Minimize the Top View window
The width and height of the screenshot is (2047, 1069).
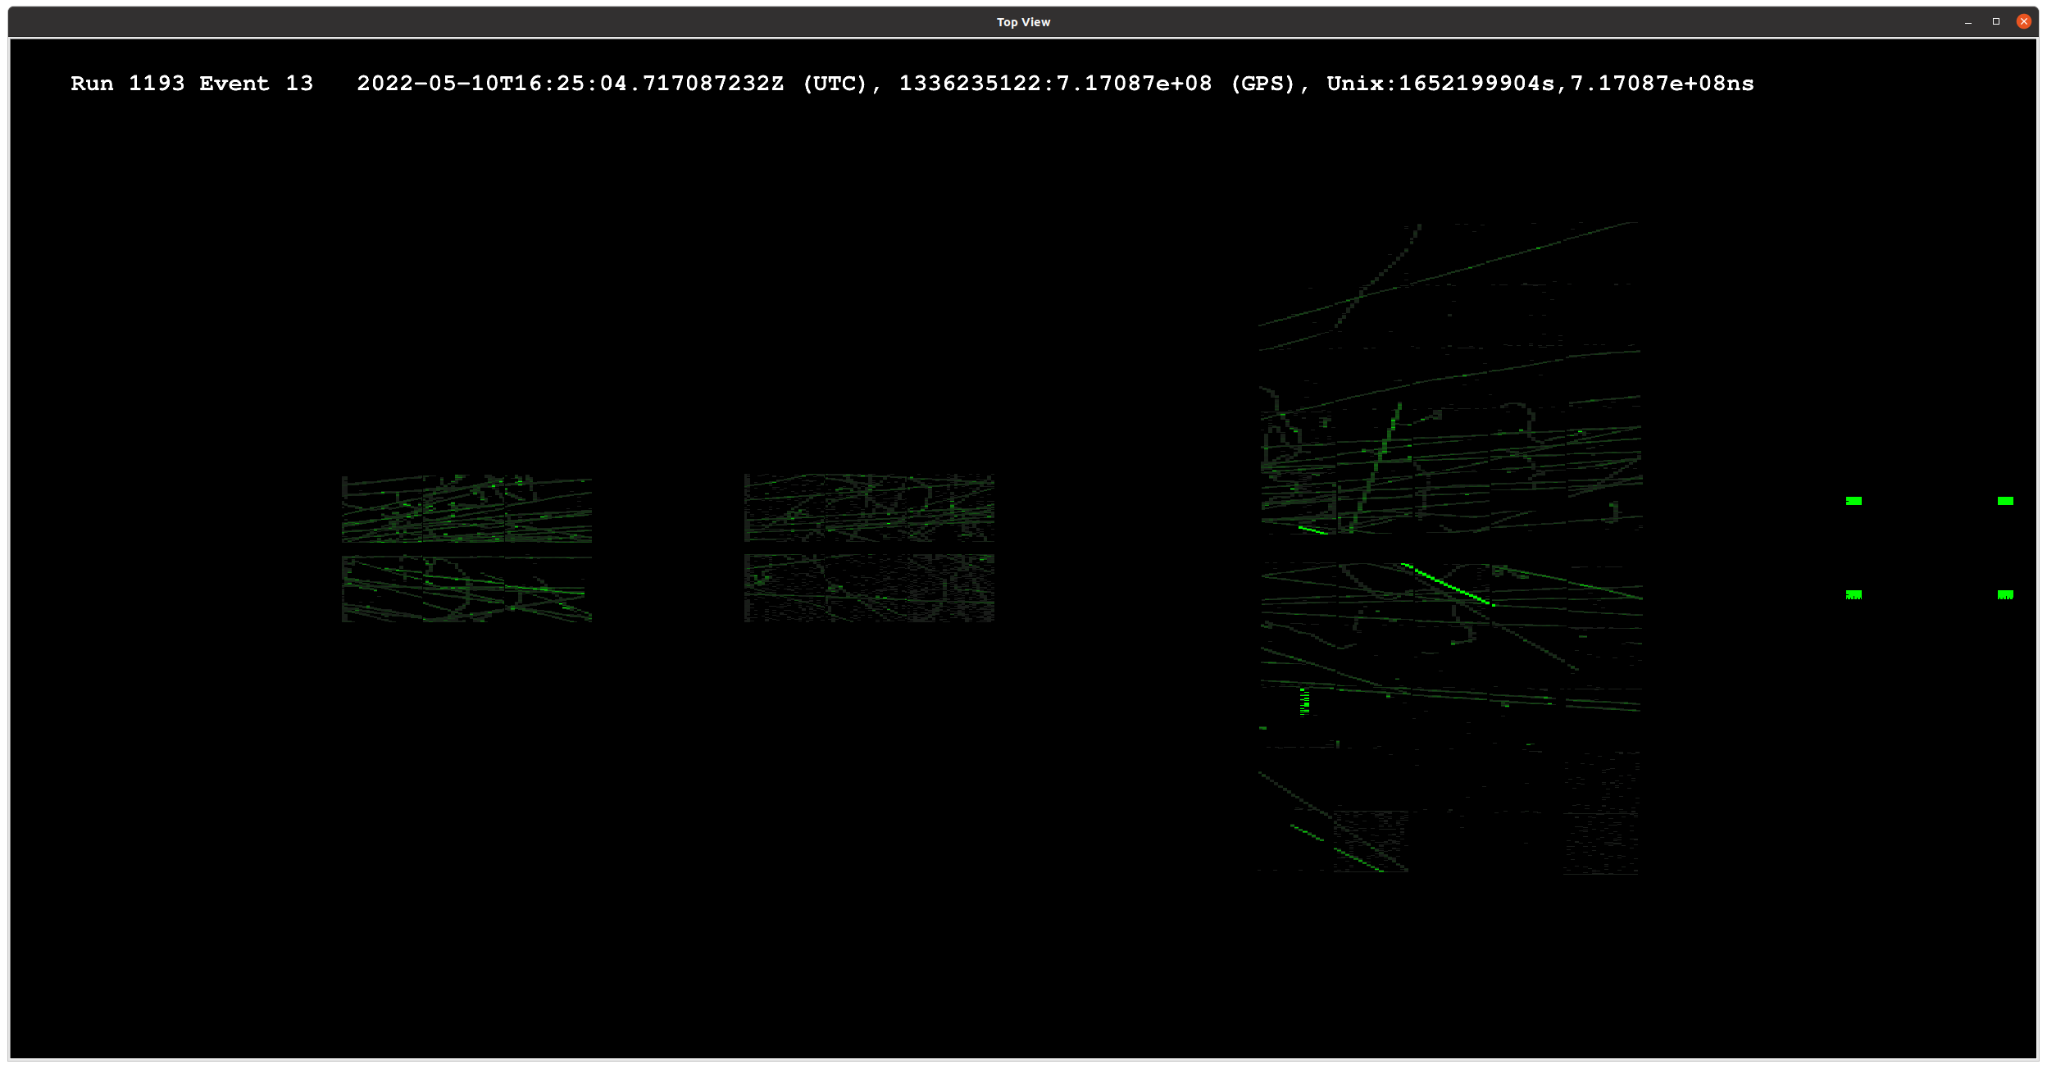point(1968,22)
